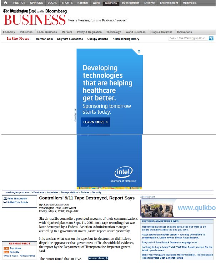Click the enlarge photo button
Image resolution: width=216 pixels, height=268 pixels.
point(98,258)
